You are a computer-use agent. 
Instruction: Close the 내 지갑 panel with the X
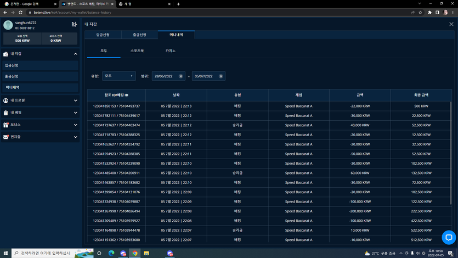coord(451,24)
